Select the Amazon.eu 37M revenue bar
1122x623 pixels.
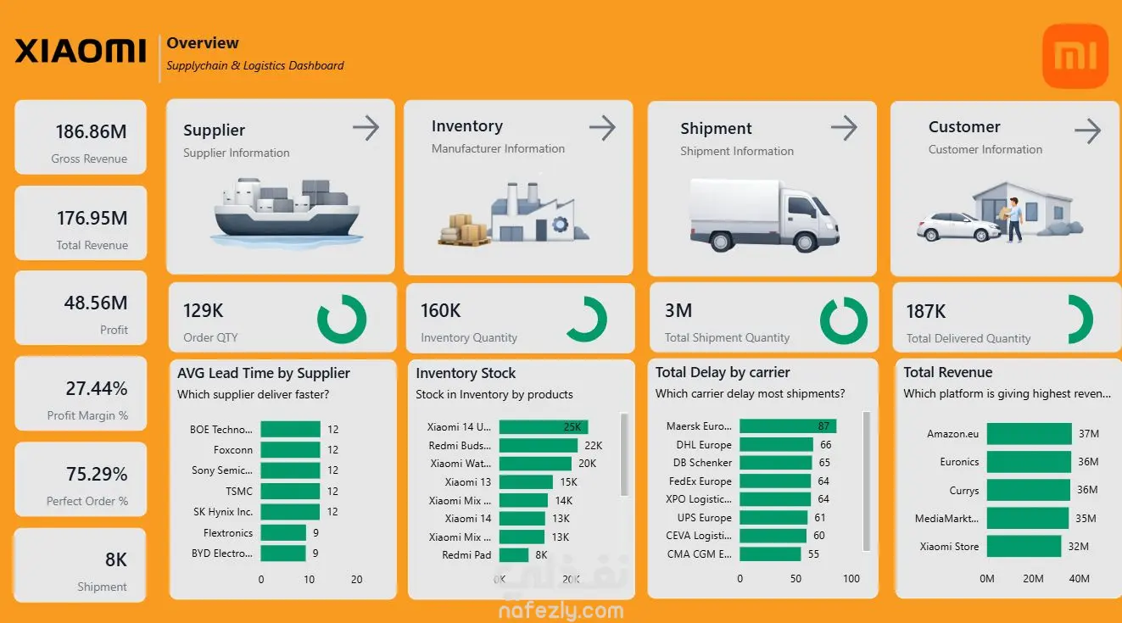tap(1030, 433)
